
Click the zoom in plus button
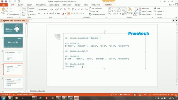168,95
